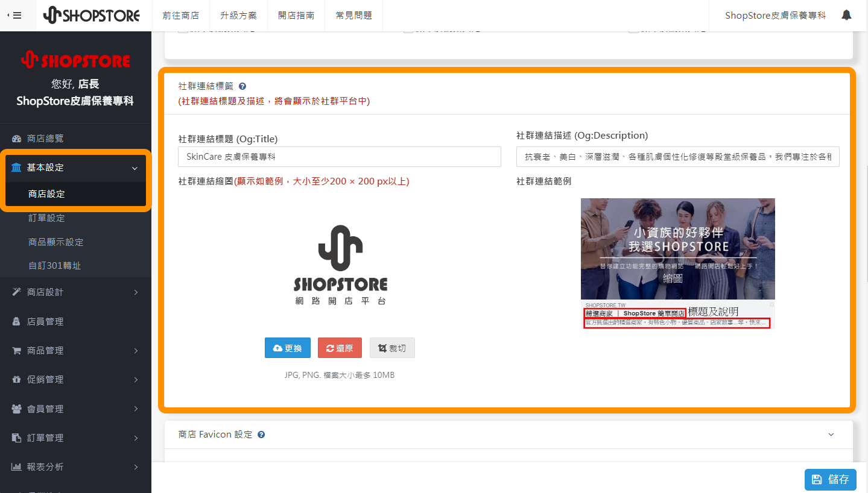The width and height of the screenshot is (868, 493).
Task: Click the SHOPSTORE logo in top bar
Action: click(92, 16)
